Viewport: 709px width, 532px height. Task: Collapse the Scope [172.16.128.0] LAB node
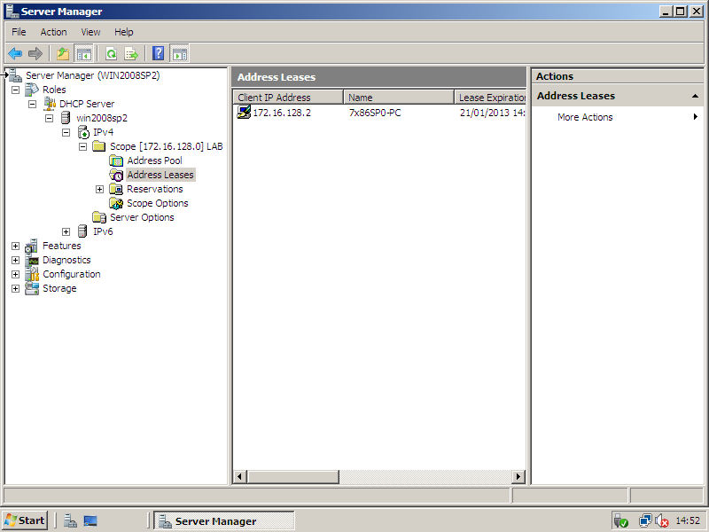point(83,146)
